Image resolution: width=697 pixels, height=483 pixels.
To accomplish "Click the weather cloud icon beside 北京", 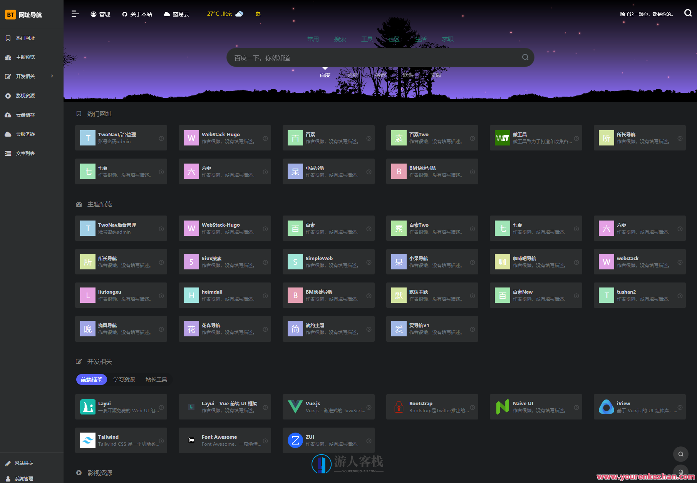I will point(239,14).
